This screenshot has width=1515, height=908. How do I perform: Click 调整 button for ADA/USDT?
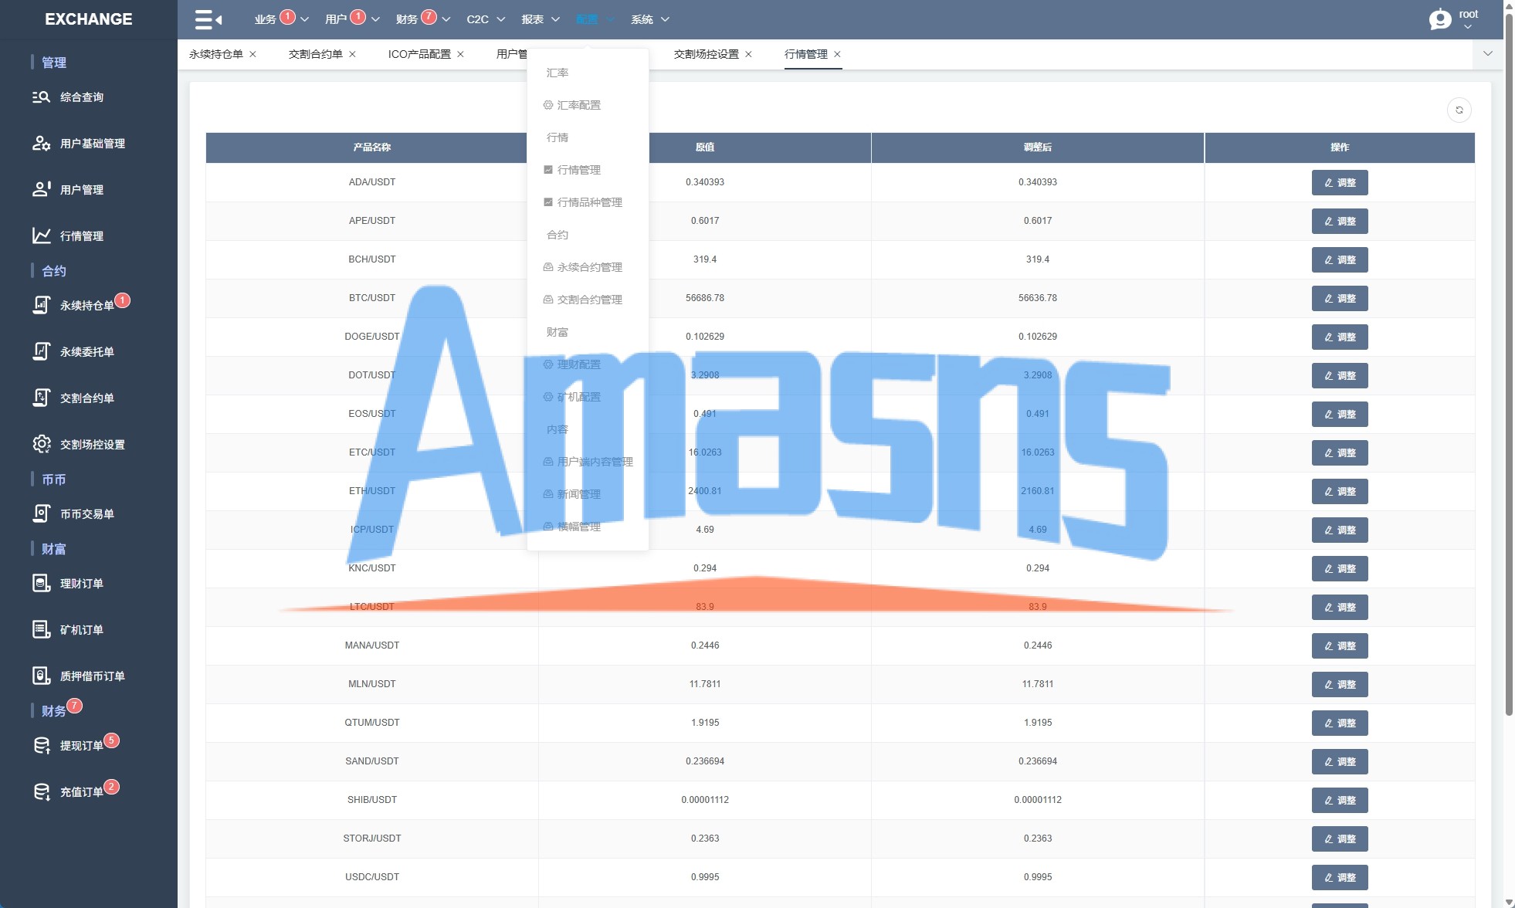point(1340,183)
